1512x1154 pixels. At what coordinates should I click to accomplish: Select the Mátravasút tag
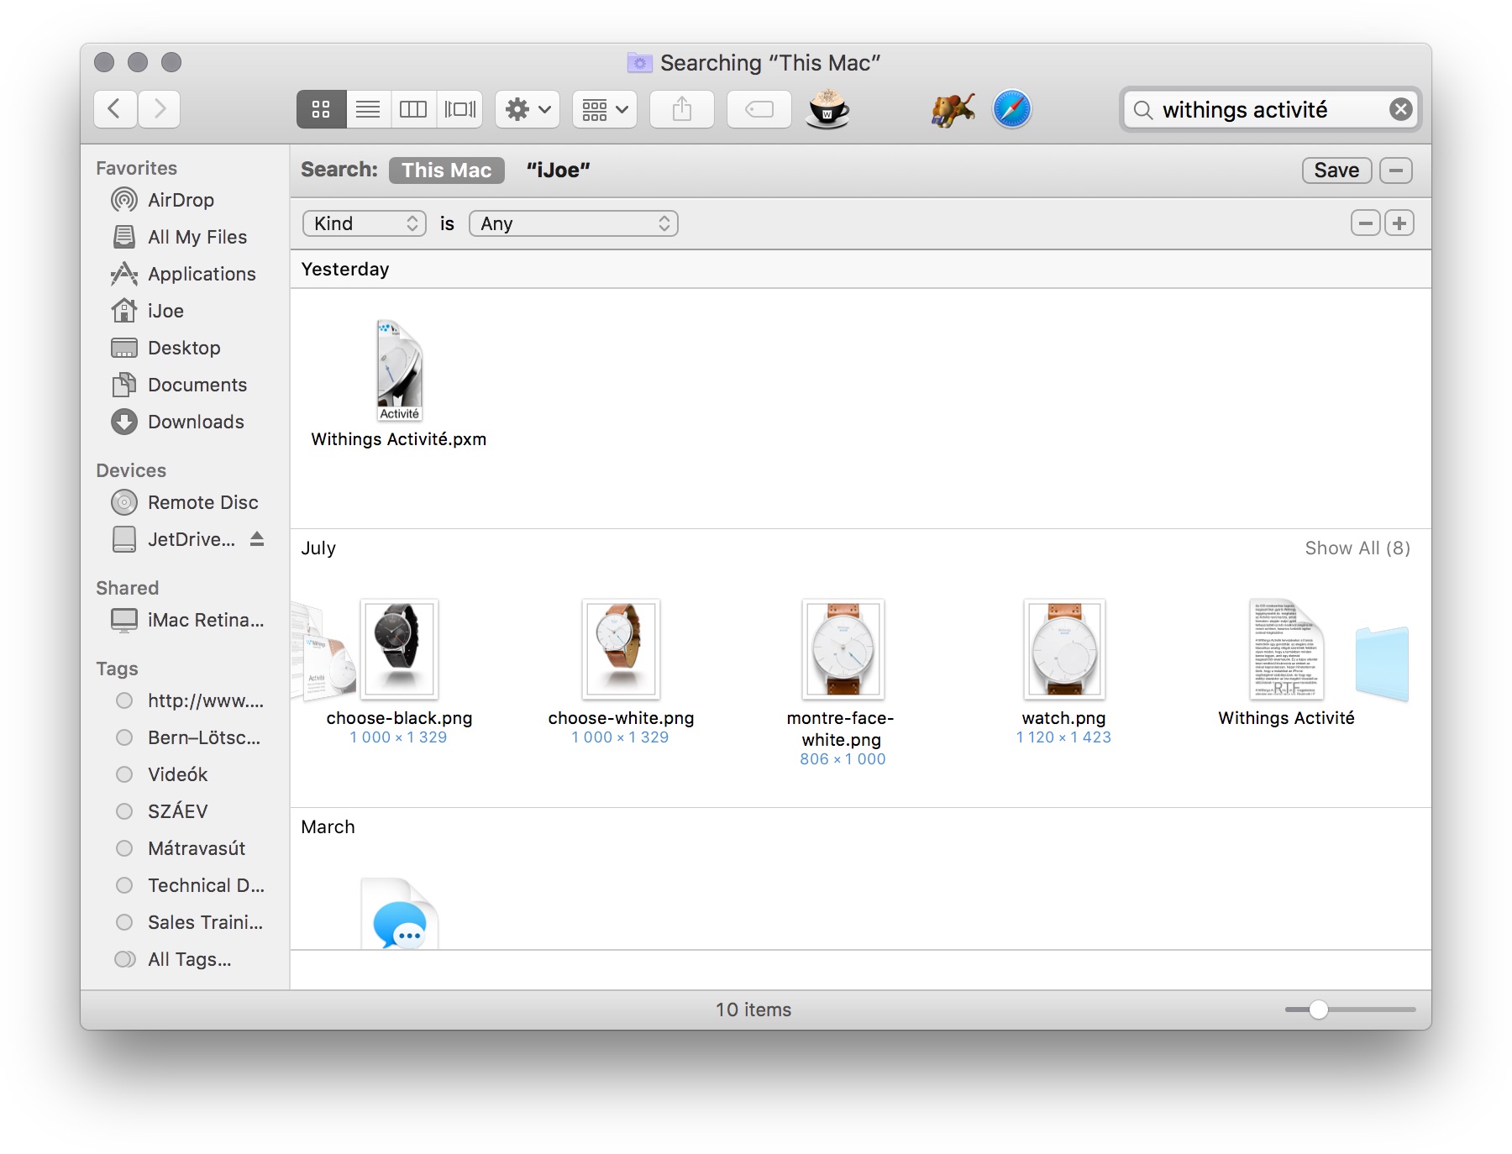pos(197,848)
